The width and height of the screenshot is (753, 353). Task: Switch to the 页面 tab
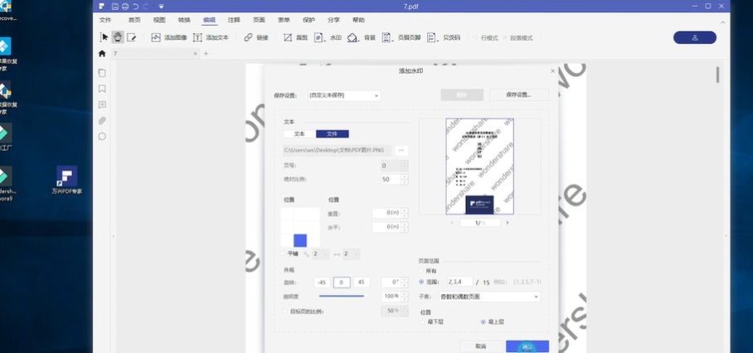259,20
